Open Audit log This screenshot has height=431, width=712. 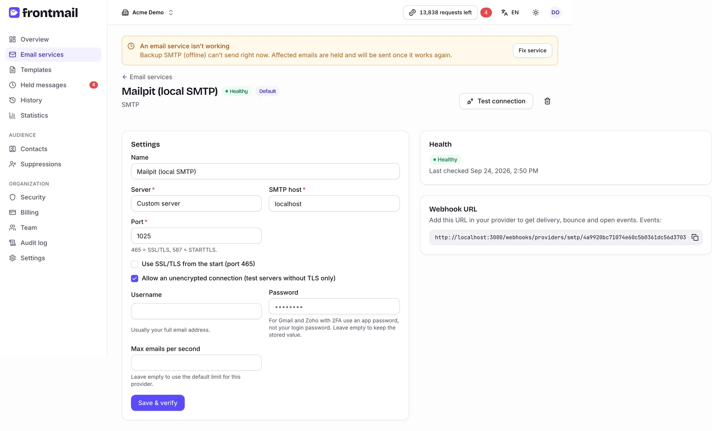pos(53,243)
